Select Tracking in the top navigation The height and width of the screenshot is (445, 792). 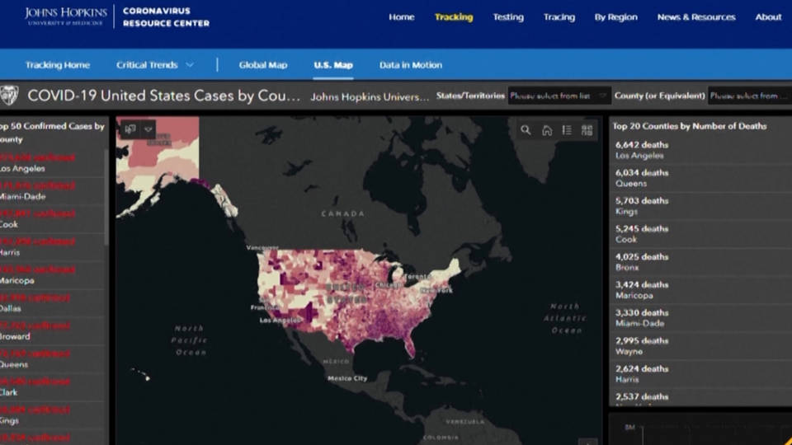point(454,16)
